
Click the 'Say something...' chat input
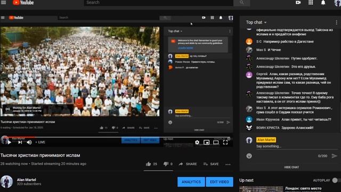coord(297,146)
